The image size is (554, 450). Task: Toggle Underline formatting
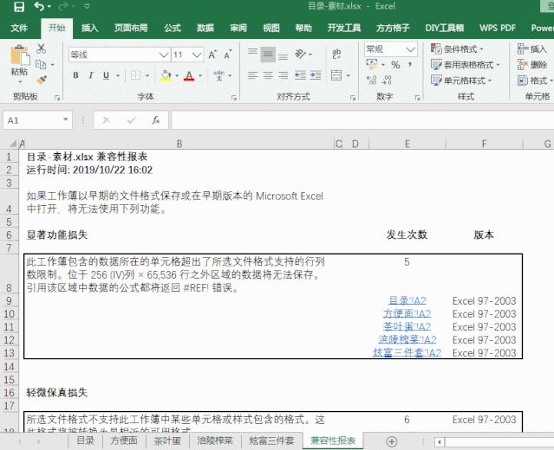click(x=106, y=75)
